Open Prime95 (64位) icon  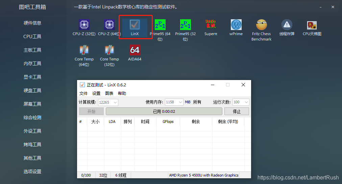(160, 25)
